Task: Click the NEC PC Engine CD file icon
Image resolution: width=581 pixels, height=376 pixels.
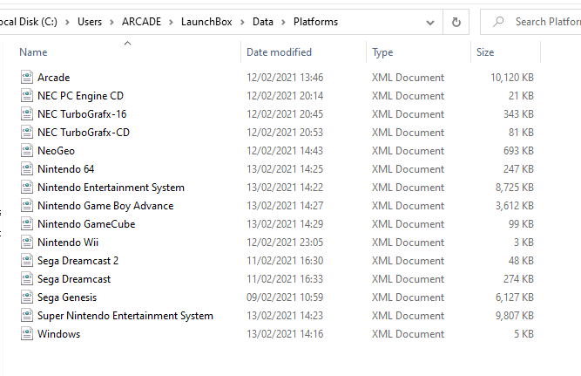Action: click(x=27, y=95)
